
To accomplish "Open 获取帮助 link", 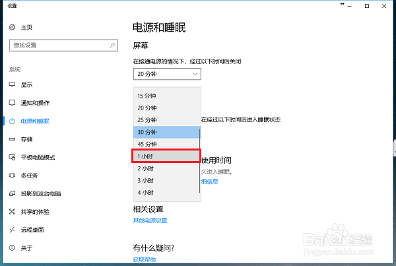I will click(x=145, y=259).
